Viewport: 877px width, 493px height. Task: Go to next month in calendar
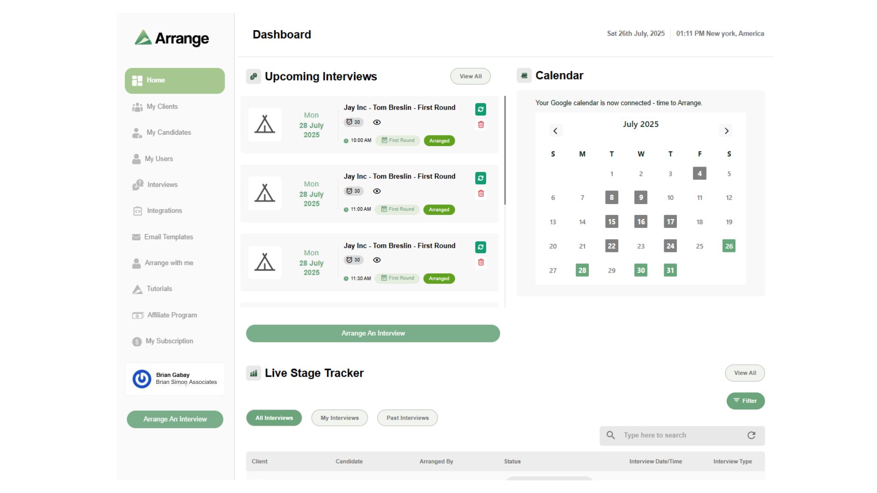pyautogui.click(x=726, y=131)
